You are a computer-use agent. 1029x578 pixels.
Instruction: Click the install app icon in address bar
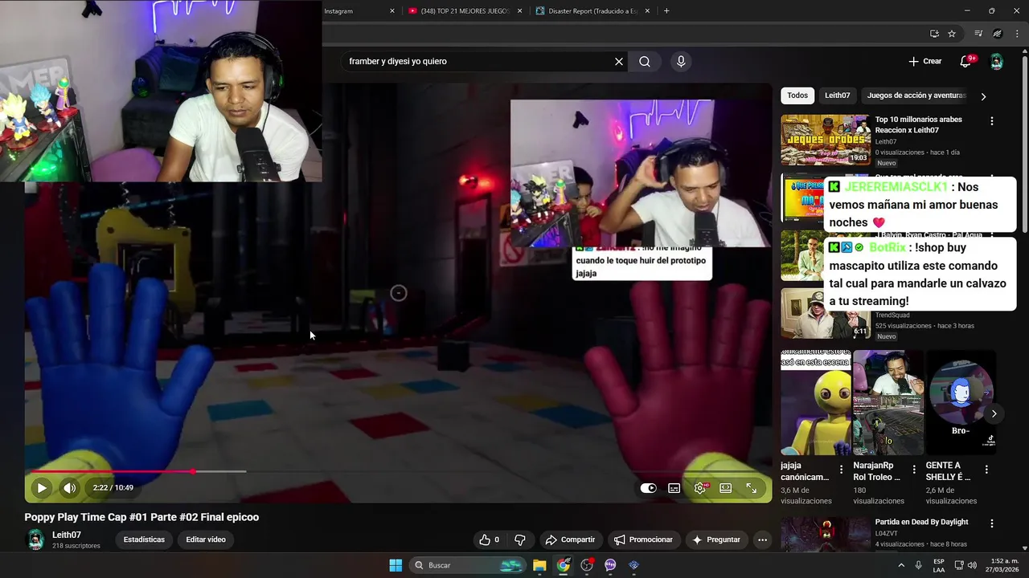point(934,34)
